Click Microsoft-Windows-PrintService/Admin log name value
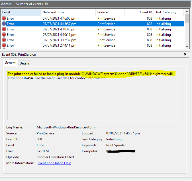Screen dimensions: 192x181 (67, 127)
